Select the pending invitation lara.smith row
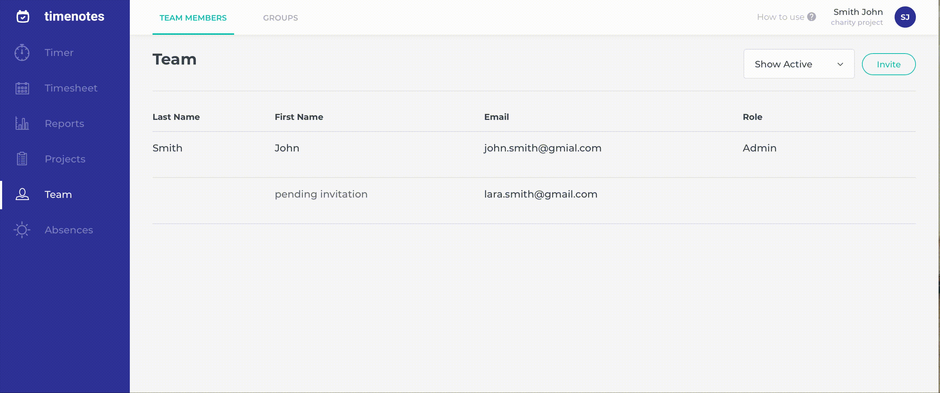Screen dimensions: 940x393 (540, 194)
